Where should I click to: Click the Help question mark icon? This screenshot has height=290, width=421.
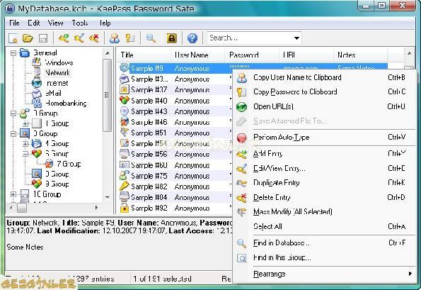coord(192,38)
